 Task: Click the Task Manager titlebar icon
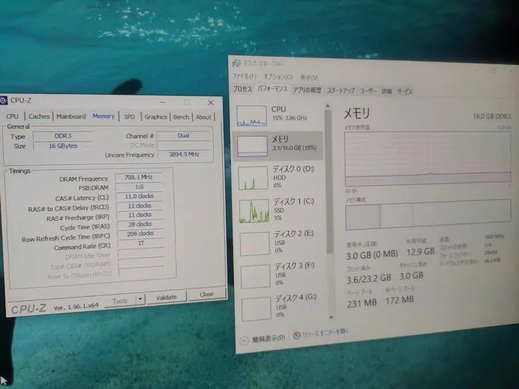coord(236,62)
